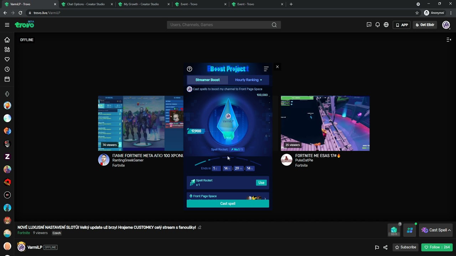Open the messages chat icon in header
456x256 pixels.
369,25
